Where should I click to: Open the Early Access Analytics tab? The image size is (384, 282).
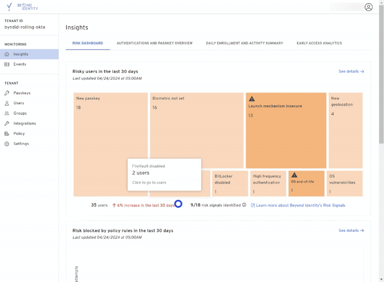point(320,43)
